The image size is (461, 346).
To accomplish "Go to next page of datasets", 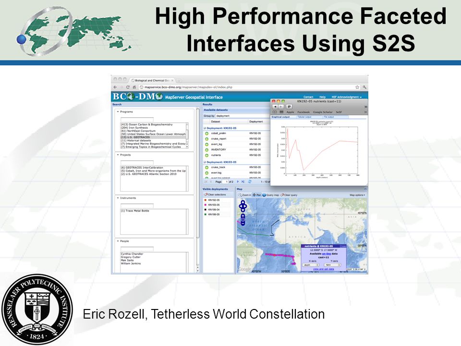I will pyautogui.click(x=238, y=182).
